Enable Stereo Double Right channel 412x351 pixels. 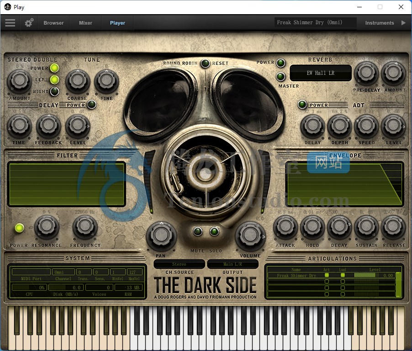55,91
